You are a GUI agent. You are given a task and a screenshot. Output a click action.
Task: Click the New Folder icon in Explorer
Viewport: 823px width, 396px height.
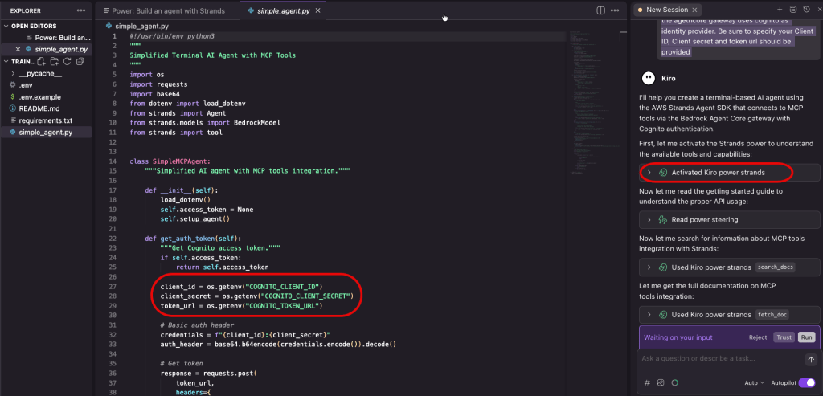[x=54, y=61]
